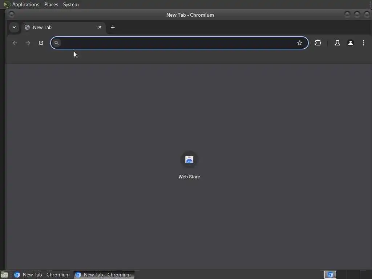Close the Chromium window

click(367, 15)
